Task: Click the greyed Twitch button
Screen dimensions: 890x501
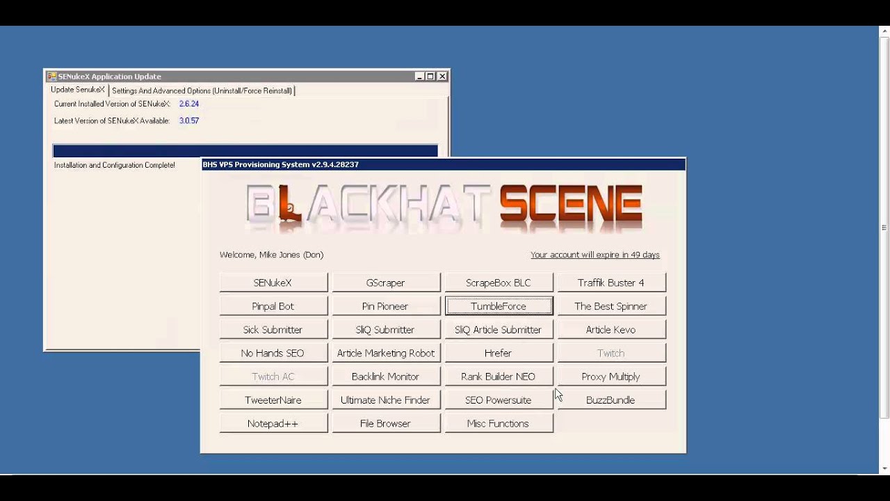Action: click(611, 353)
